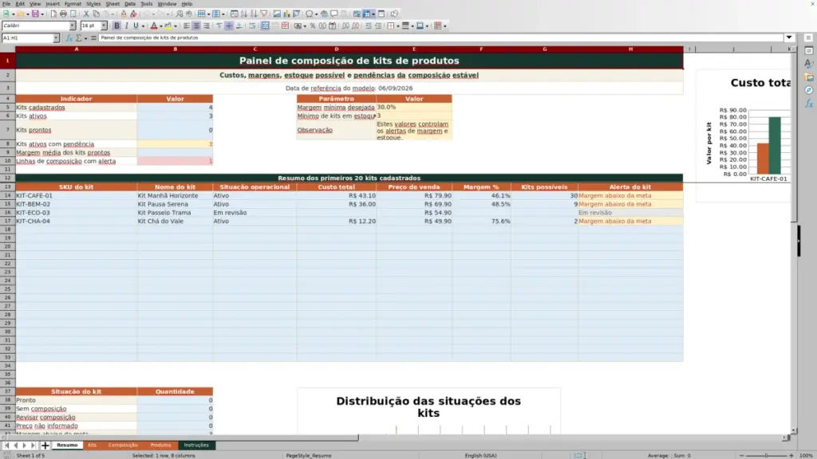Toggle Italic formatting
This screenshot has height=459, width=817.
tap(126, 26)
